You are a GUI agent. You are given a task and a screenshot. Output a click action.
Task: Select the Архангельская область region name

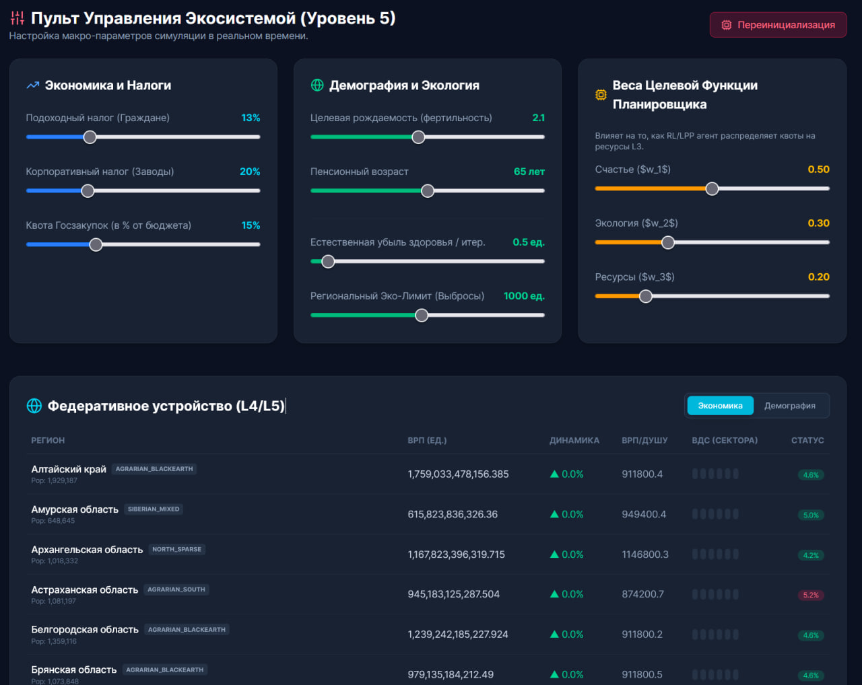point(87,550)
